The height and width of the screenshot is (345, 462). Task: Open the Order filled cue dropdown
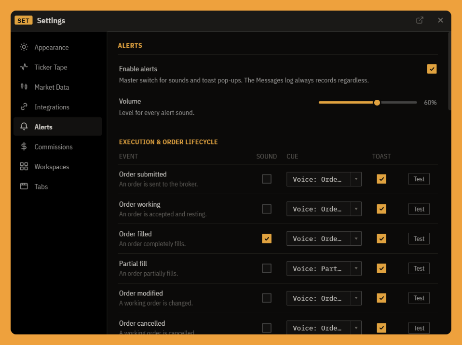click(324, 239)
